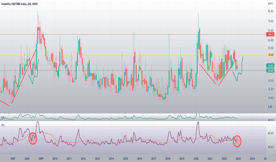Click the 60.00 RSI axis value
Image resolution: width=276 pixels, height=162 pixels.
point(271,133)
